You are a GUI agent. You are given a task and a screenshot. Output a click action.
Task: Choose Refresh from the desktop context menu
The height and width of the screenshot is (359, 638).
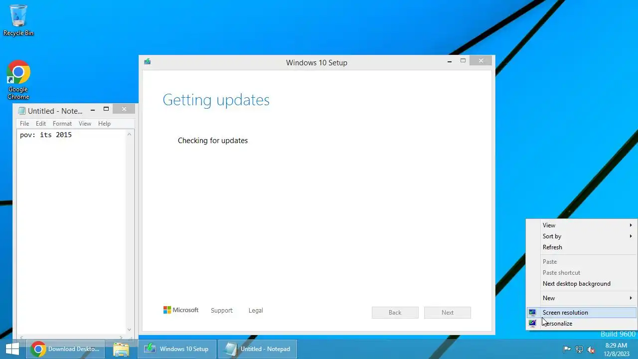[x=582, y=247]
